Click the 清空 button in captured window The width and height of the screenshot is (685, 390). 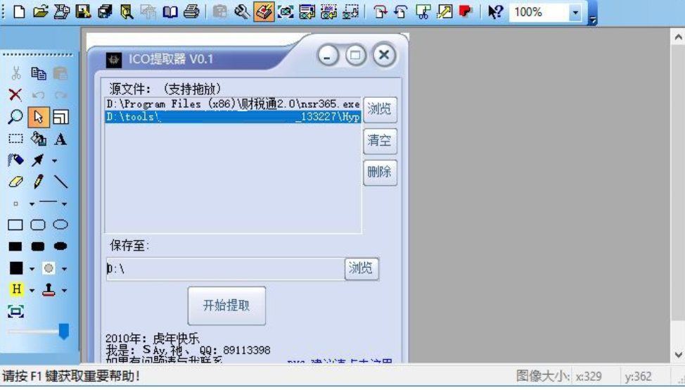coord(380,141)
